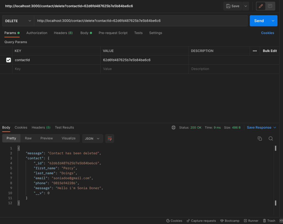The image size is (283, 224).
Task: Open the comments icon
Action: (270, 6)
